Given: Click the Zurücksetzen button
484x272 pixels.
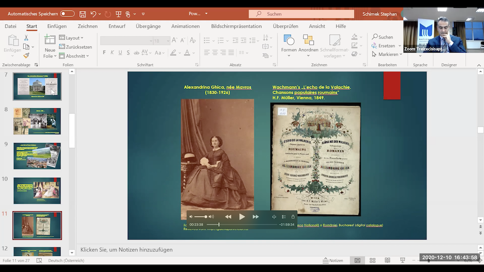Looking at the screenshot, I should tap(76, 47).
